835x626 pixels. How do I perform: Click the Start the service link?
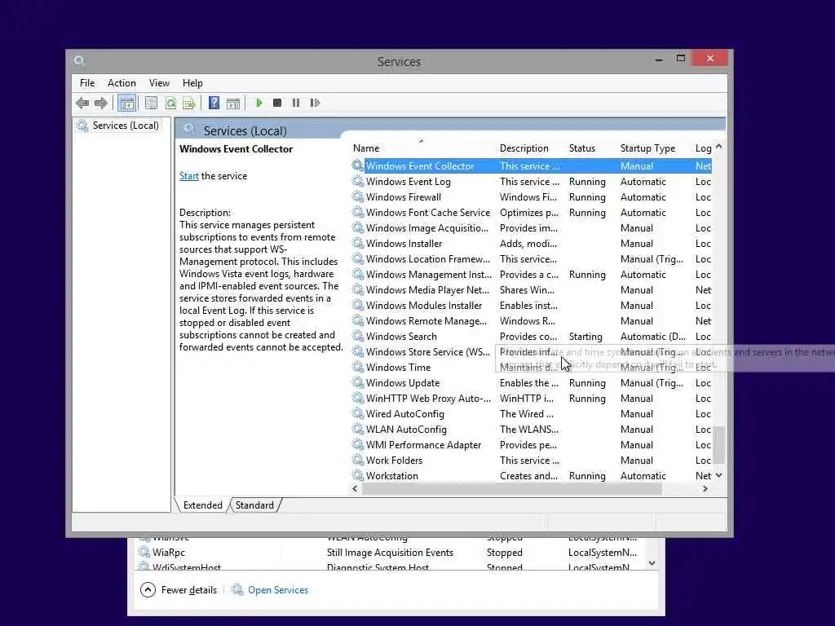[x=188, y=176]
